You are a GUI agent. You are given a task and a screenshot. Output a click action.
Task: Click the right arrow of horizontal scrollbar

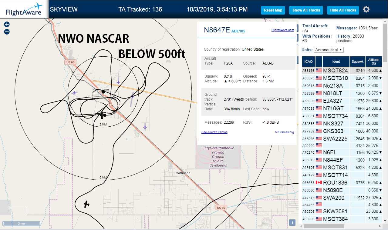point(380,226)
